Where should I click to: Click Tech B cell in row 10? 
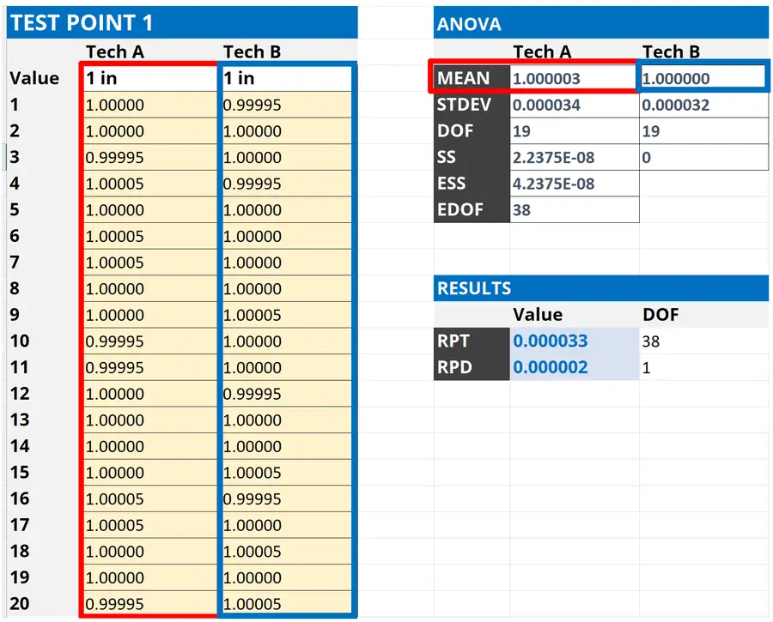tap(287, 341)
